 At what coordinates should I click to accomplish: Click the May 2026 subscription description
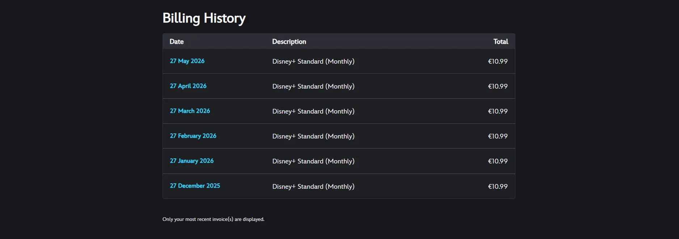point(313,61)
